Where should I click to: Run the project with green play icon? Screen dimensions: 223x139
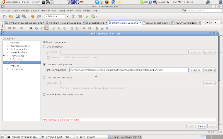click(87, 16)
